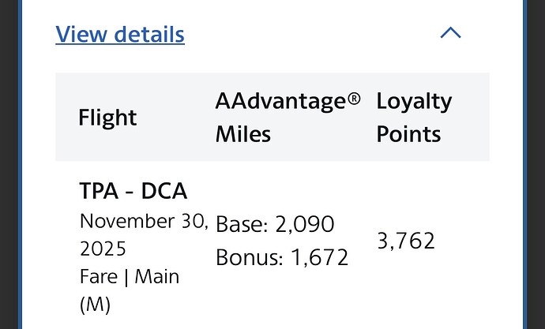Click the View details link

[120, 35]
